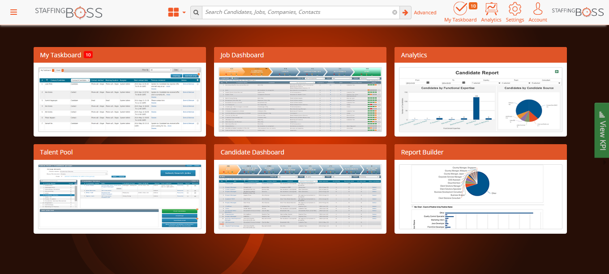Open My Taskboard thumbnail preview
This screenshot has width=609, height=274.
120,99
